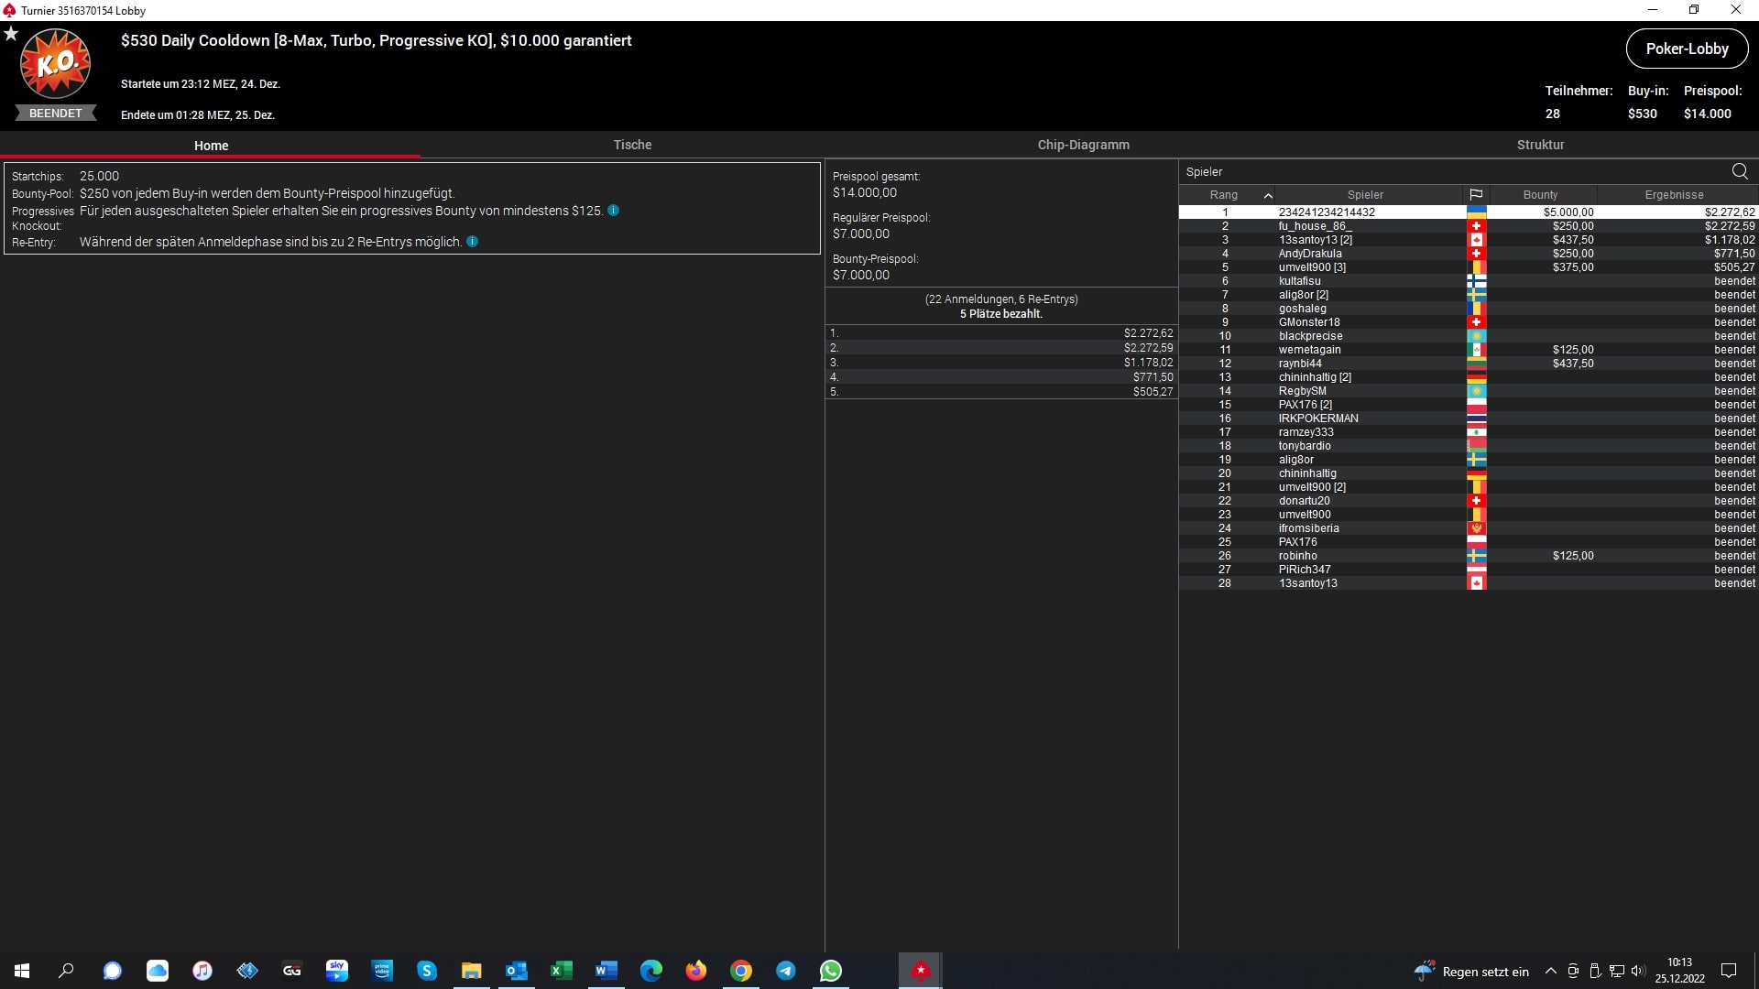Switch to the Struktur tab
Image resolution: width=1759 pixels, height=989 pixels.
click(x=1540, y=145)
